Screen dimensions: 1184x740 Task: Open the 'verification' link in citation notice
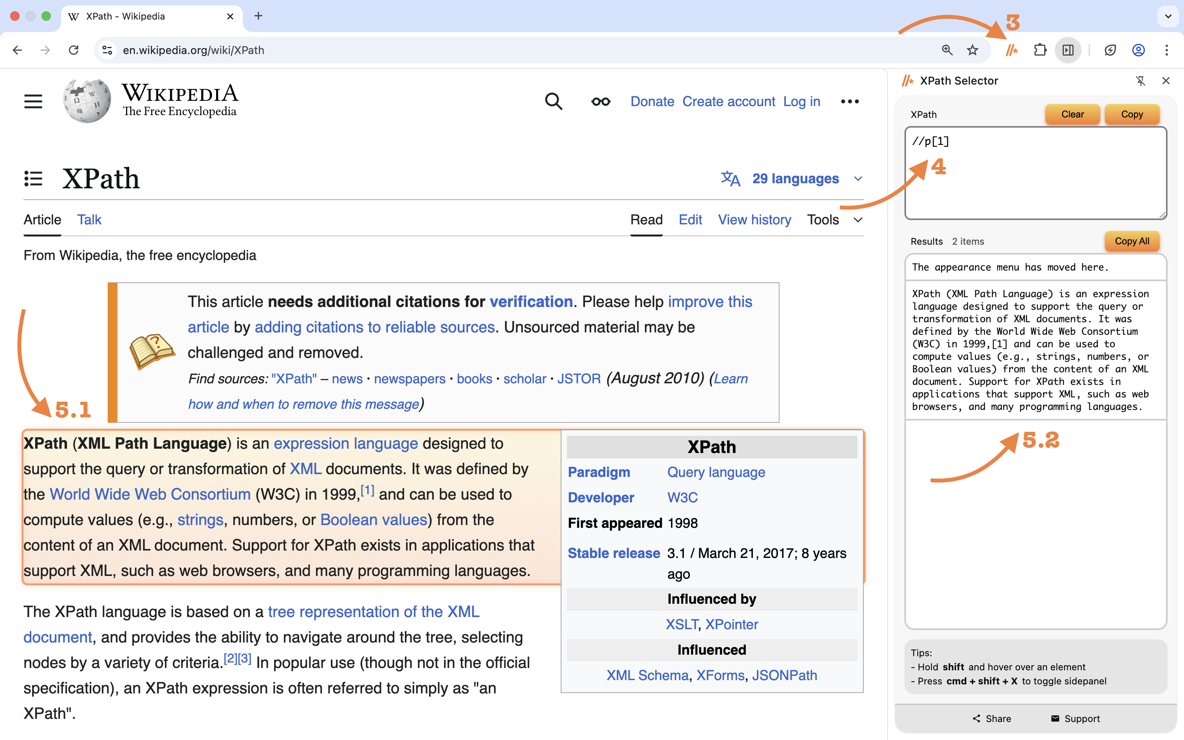point(531,301)
